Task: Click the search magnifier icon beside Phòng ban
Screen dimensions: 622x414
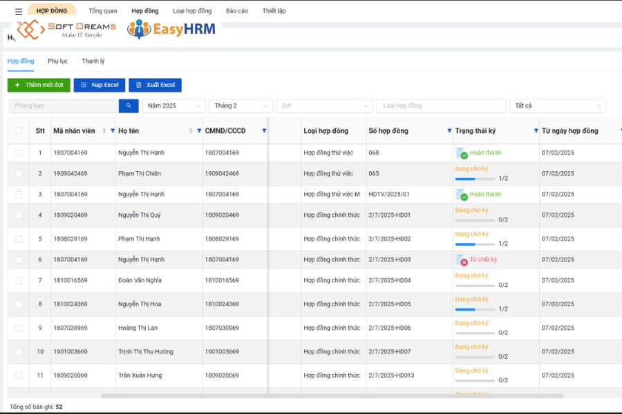Action: click(x=129, y=106)
